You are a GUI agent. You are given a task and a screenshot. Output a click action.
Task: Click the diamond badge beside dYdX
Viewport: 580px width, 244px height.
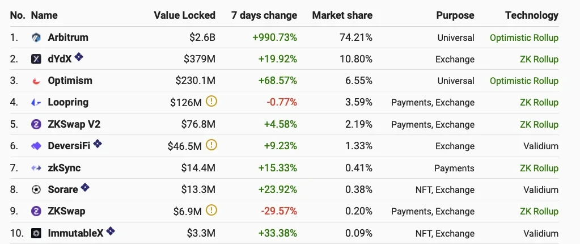coord(79,56)
